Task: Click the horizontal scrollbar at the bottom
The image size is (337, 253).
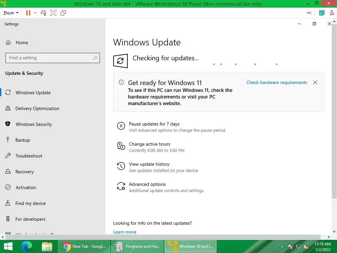Action: point(163,237)
